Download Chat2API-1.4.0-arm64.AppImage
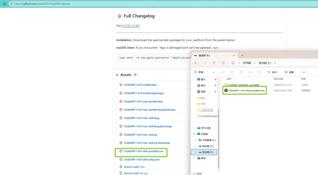The height and width of the screenshot is (175, 318). [144, 93]
